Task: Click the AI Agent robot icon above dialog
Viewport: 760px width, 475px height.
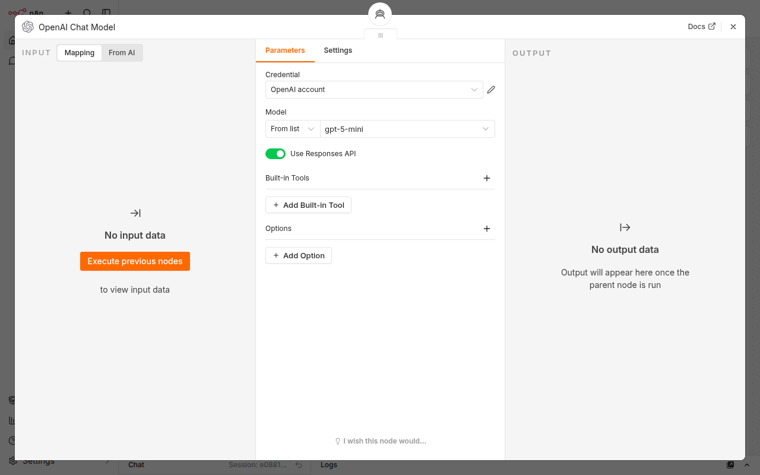Action: pos(380,14)
